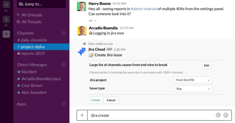
Task: Add a channel with the Channels plus icon
Action: [64, 33]
